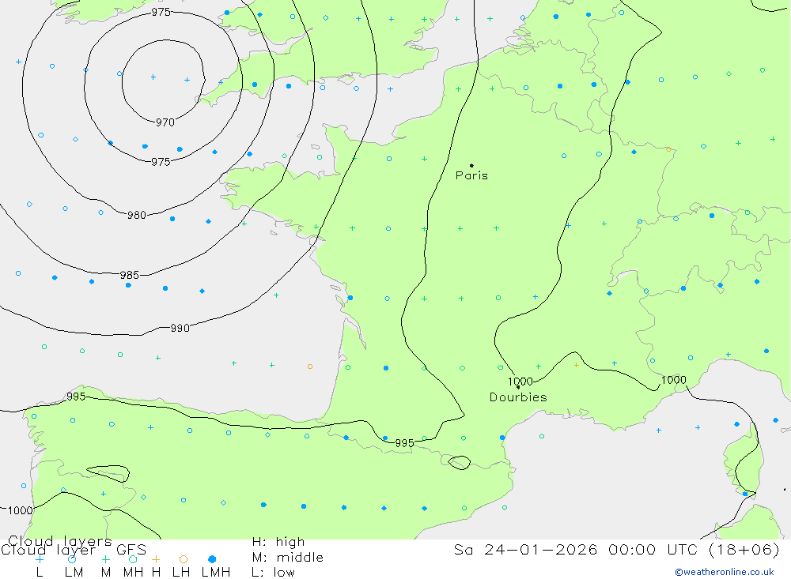The height and width of the screenshot is (579, 791).
Task: Click the 'LH' legend caption
Action: tap(181, 573)
